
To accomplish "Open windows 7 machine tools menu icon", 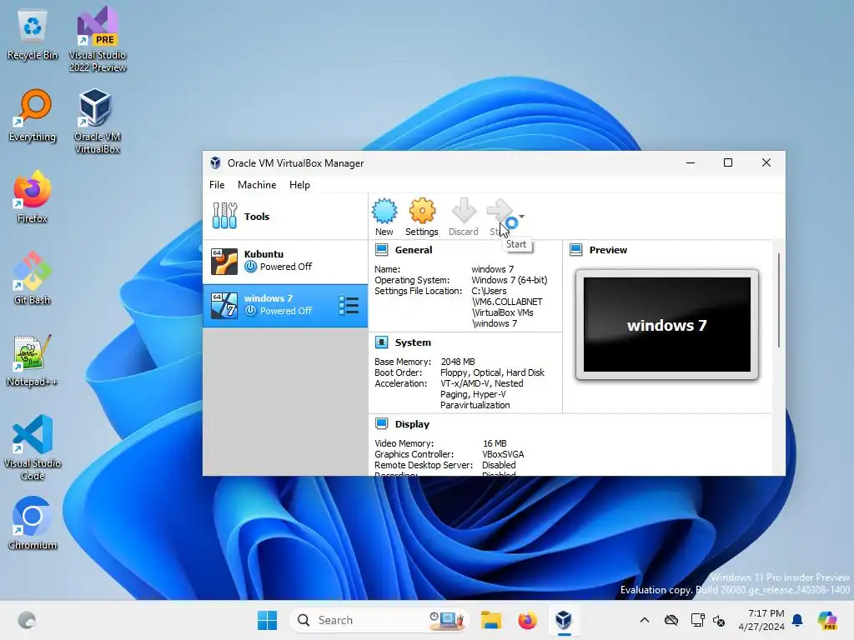I will [x=349, y=305].
